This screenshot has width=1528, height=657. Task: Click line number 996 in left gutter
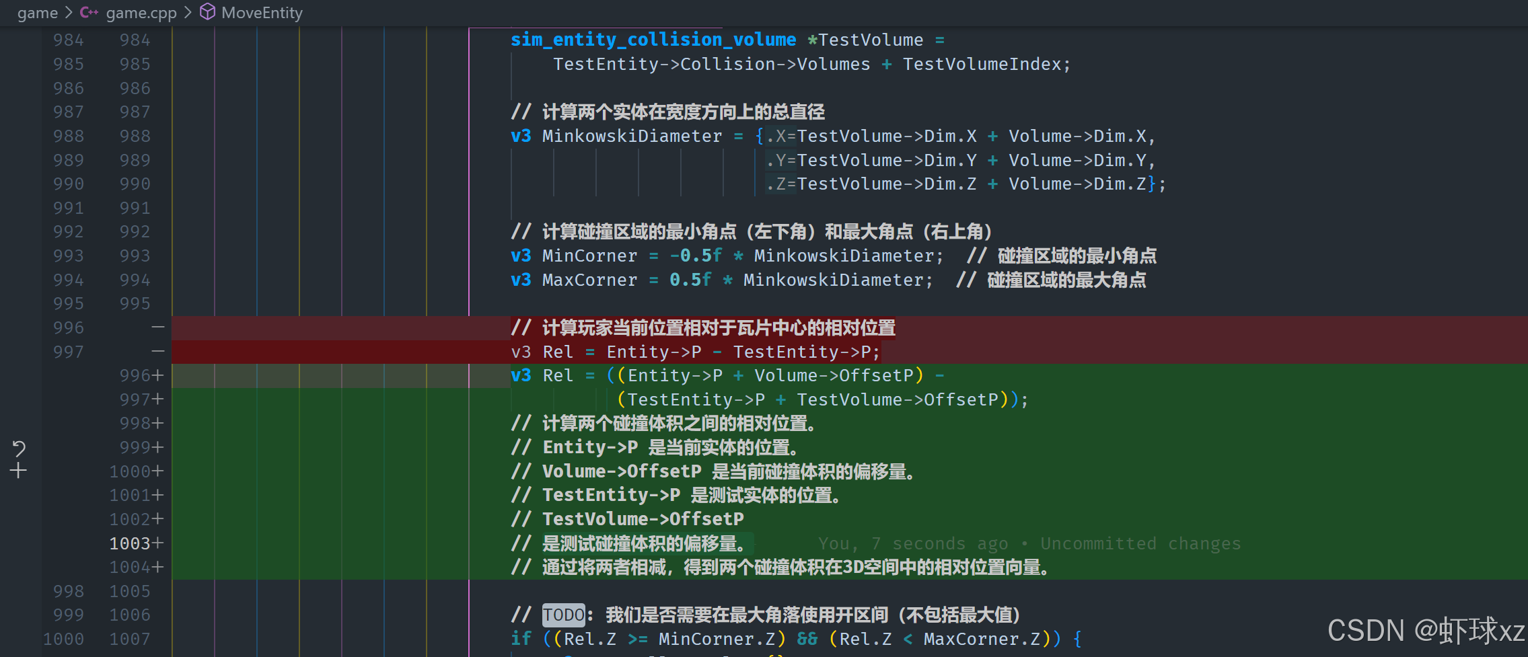pyautogui.click(x=69, y=327)
